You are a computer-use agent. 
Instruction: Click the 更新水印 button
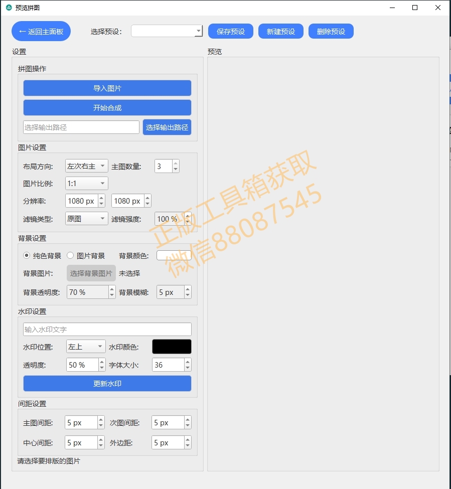point(107,383)
